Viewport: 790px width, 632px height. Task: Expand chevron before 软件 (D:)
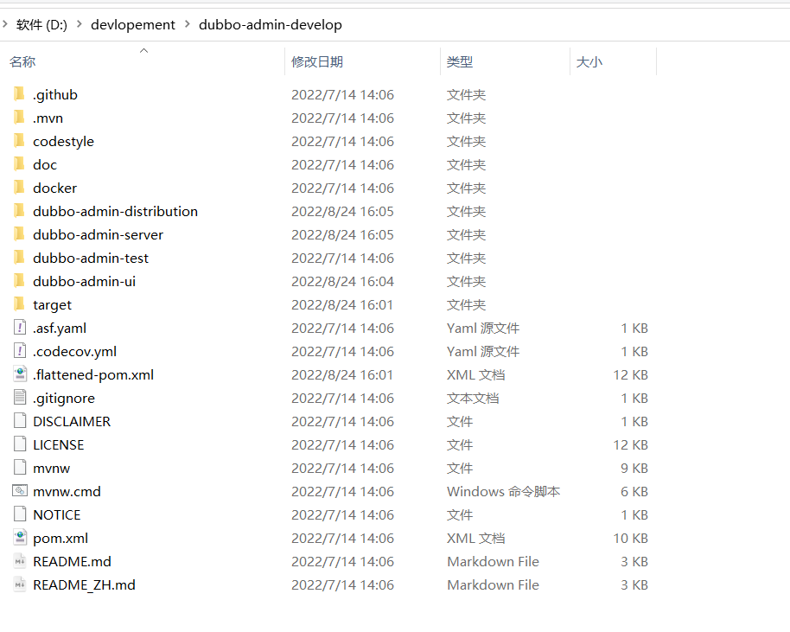[x=5, y=23]
